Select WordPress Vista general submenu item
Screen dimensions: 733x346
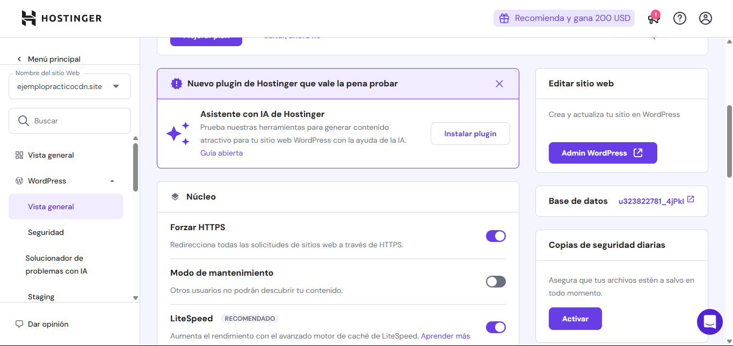point(66,207)
